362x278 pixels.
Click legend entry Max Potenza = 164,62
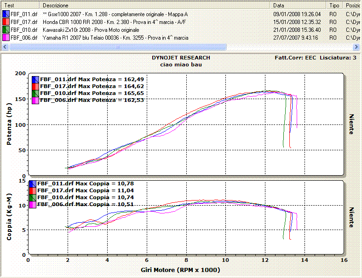pos(92,86)
